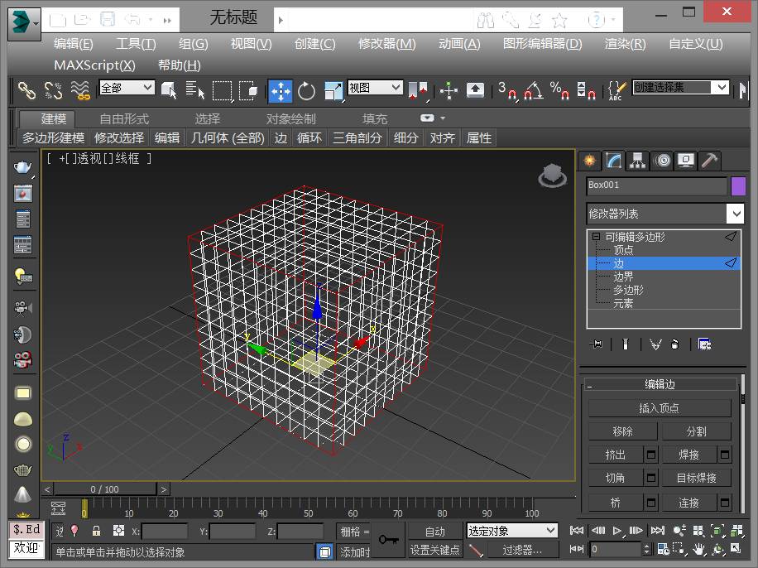Screen dimensions: 758x568
Task: Open the 修改器(M) menu
Action: 386,44
